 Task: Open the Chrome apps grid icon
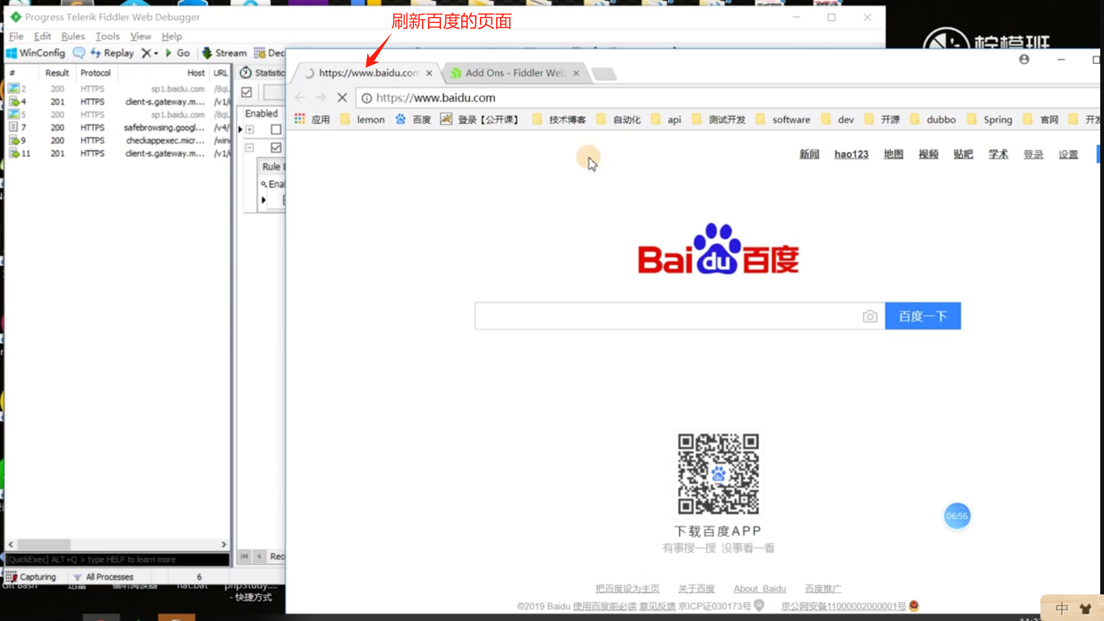click(300, 119)
